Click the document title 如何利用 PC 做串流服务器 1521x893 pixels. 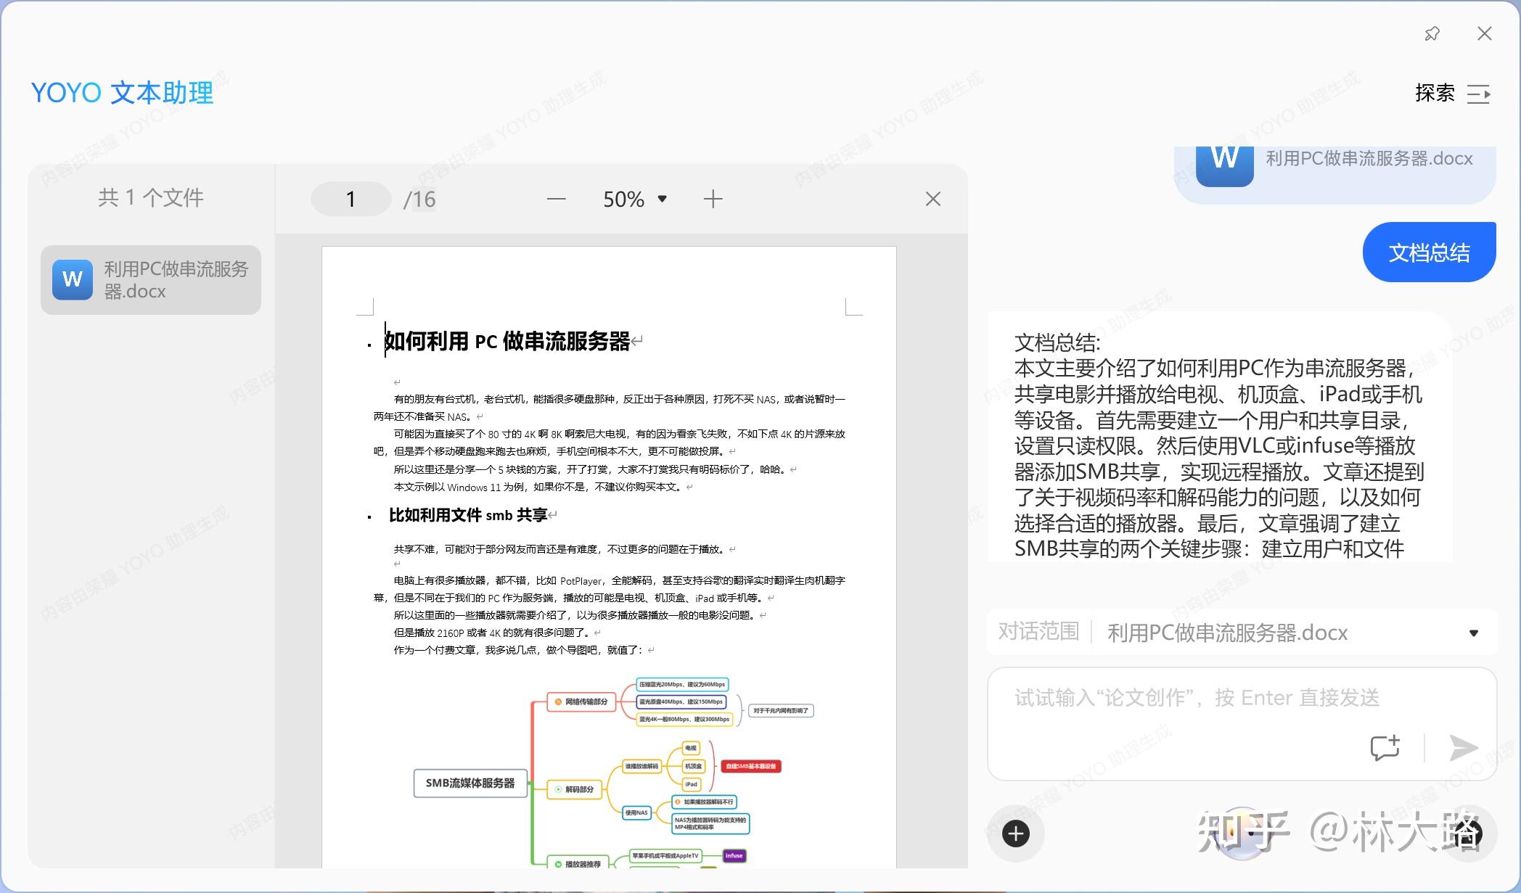pyautogui.click(x=507, y=341)
